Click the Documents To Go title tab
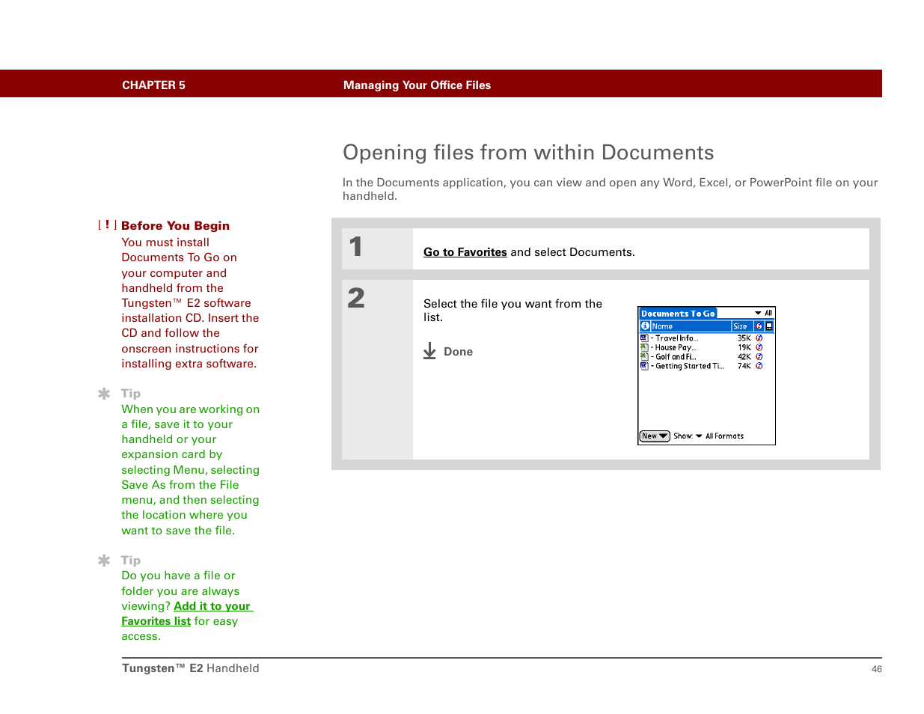This screenshot has height=714, width=924. coord(678,314)
